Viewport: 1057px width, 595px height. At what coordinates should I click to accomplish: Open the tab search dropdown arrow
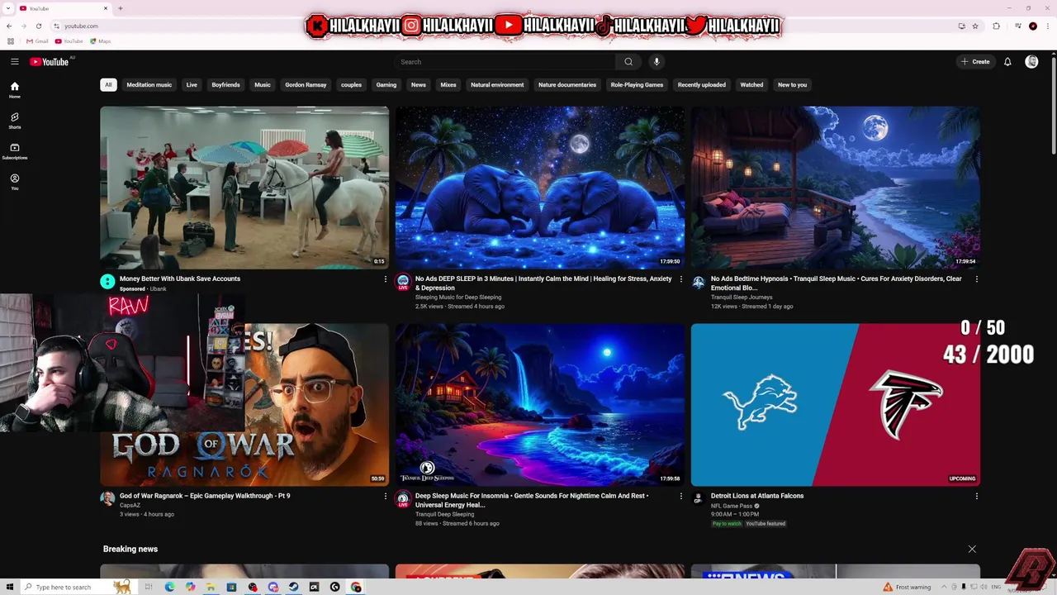(x=8, y=8)
